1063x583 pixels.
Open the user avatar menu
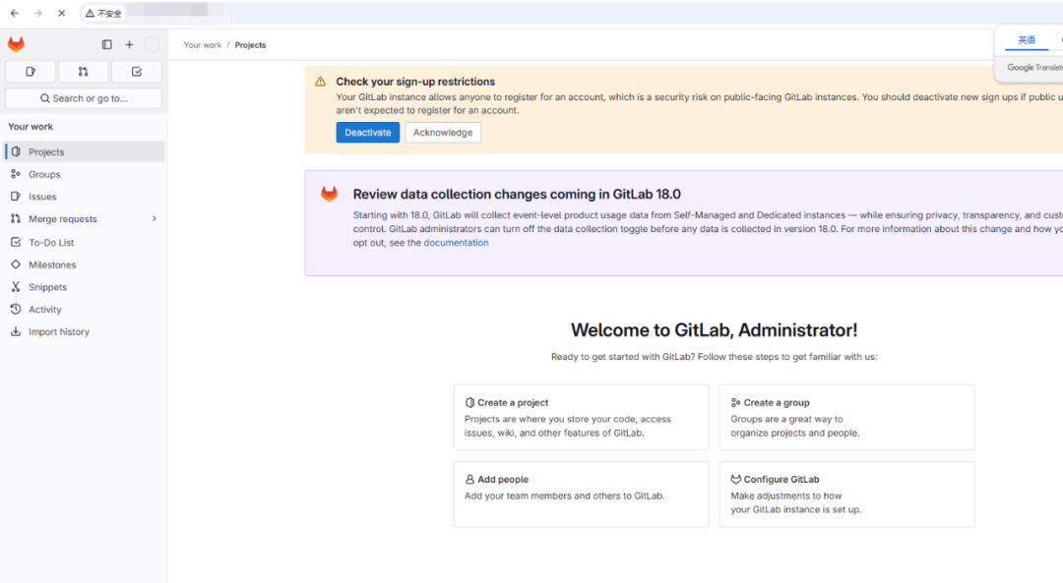(x=152, y=44)
